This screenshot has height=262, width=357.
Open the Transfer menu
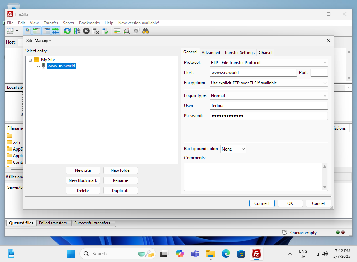[51, 23]
